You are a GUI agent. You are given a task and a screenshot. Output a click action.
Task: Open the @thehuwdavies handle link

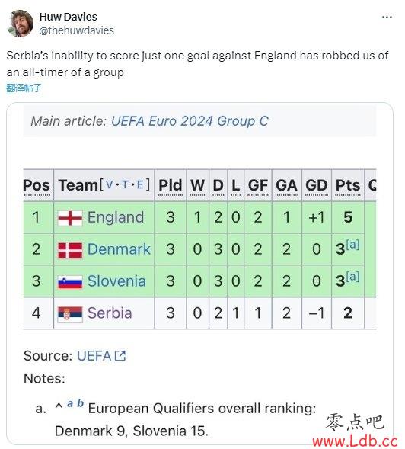[76, 30]
